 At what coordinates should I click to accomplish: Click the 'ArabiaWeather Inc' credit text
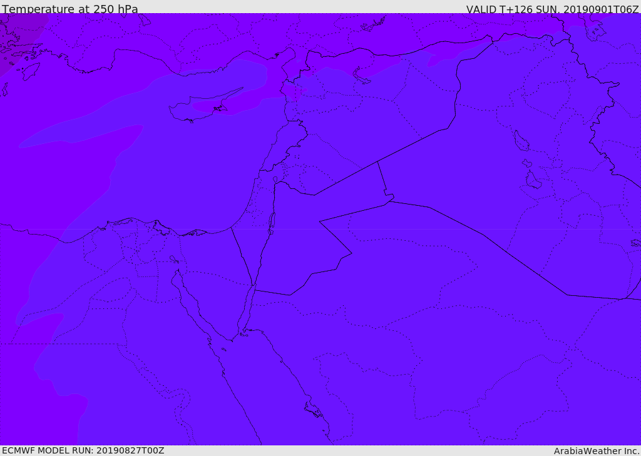coord(597,451)
